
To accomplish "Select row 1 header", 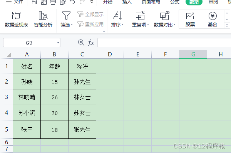I will [7, 66].
